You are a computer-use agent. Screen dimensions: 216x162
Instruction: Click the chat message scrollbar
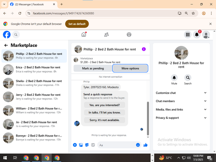point(148,118)
